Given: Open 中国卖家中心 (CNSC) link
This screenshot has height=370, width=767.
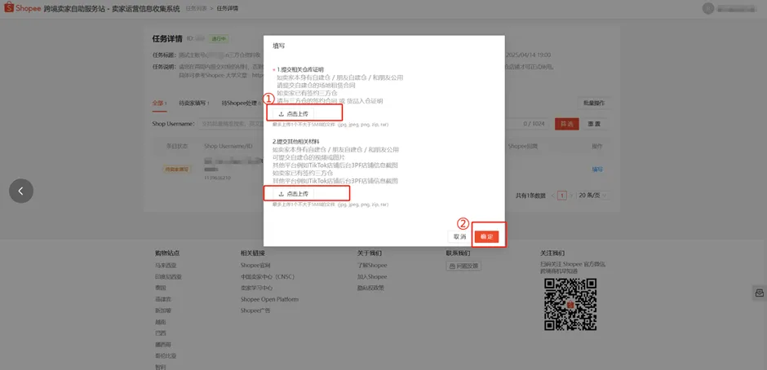Looking at the screenshot, I should (x=267, y=276).
